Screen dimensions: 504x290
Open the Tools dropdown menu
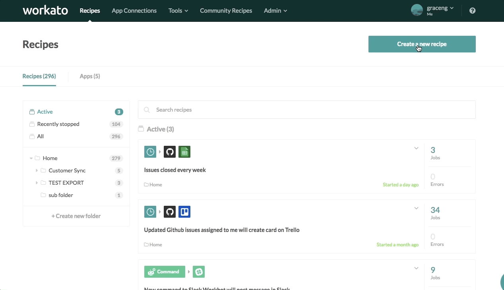[178, 11]
